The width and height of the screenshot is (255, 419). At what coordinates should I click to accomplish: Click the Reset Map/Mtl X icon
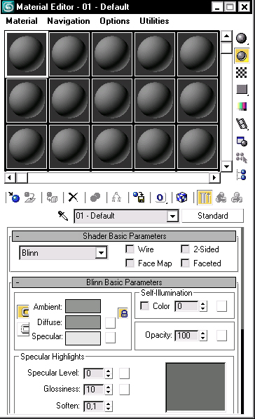click(74, 197)
